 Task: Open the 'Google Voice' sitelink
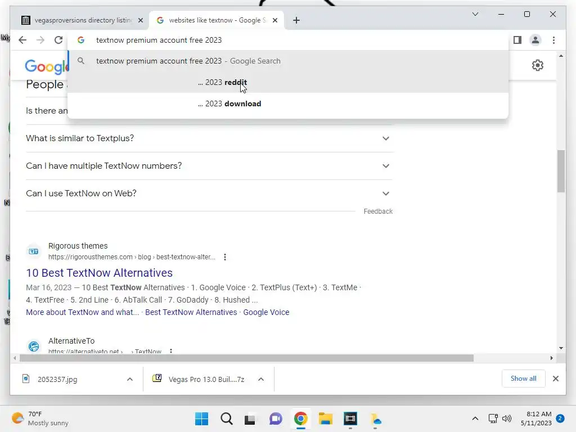(x=266, y=312)
